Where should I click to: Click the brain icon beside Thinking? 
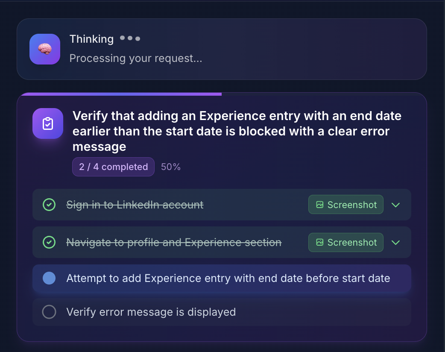tap(44, 49)
